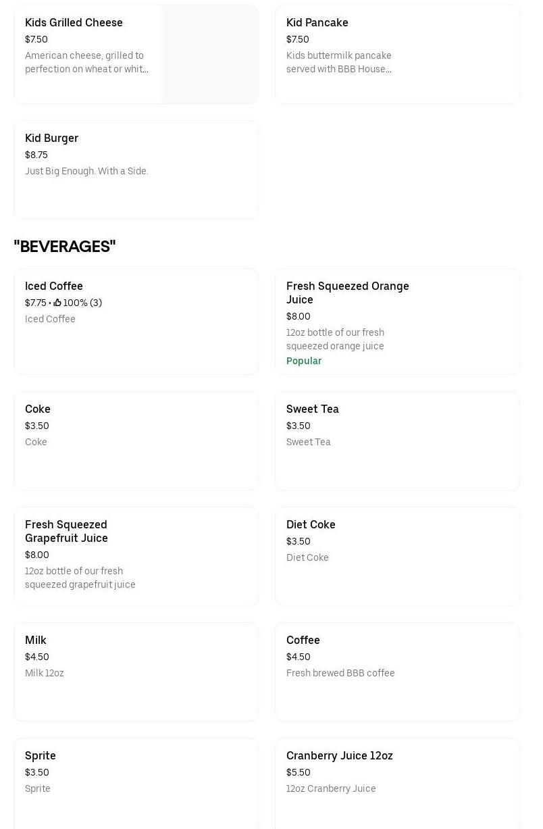
Task: Click the Kids Grilled Cheese image placeholder
Action: pos(209,55)
